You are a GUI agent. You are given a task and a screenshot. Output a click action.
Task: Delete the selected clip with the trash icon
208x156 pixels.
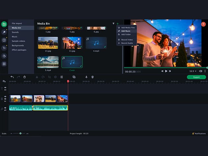coord(24,77)
